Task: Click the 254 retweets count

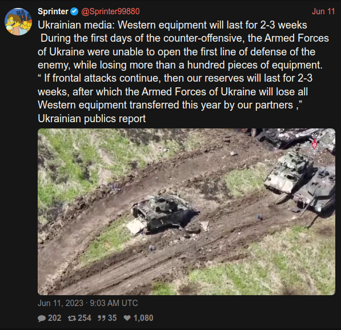Action: 85,318
